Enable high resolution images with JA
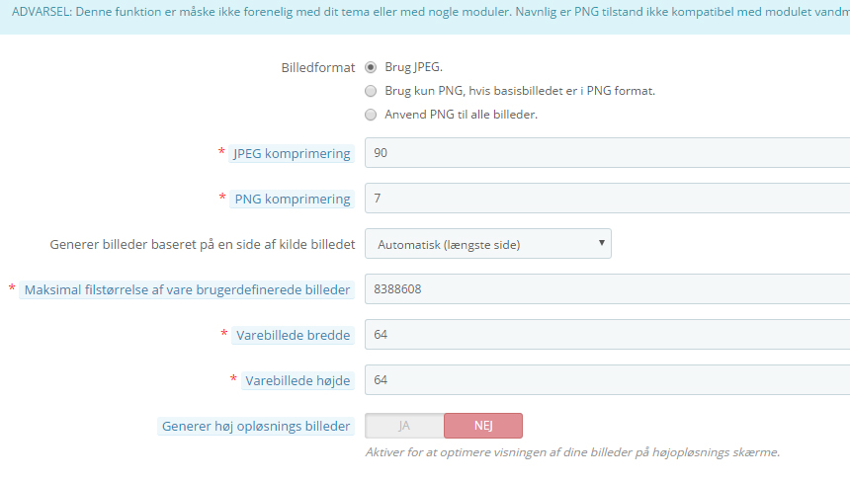 point(404,426)
